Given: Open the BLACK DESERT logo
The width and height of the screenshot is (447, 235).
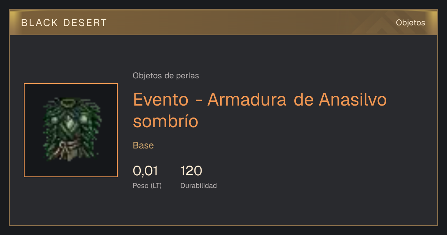Looking at the screenshot, I should [64, 23].
